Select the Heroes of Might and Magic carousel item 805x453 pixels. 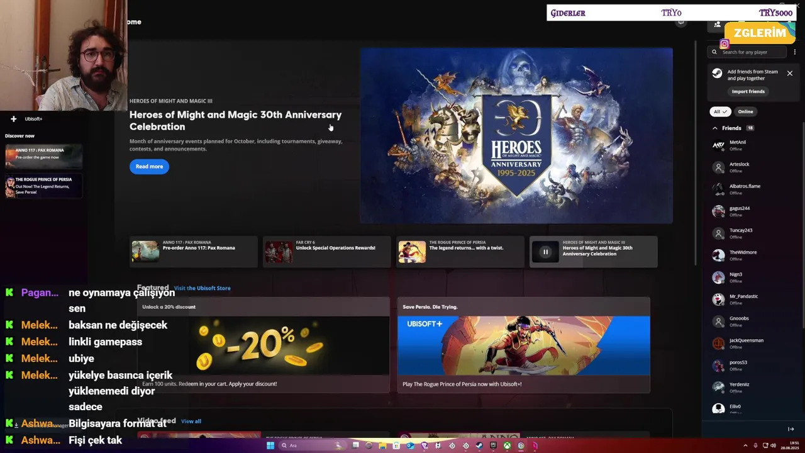593,252
